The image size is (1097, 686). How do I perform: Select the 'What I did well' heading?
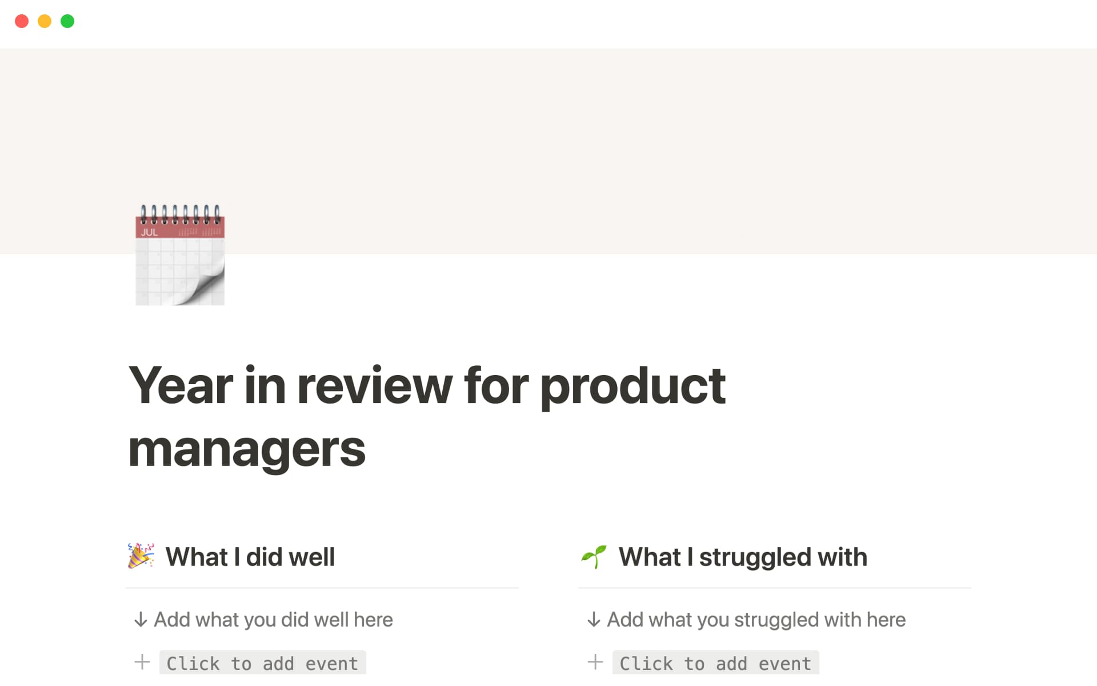(x=250, y=557)
